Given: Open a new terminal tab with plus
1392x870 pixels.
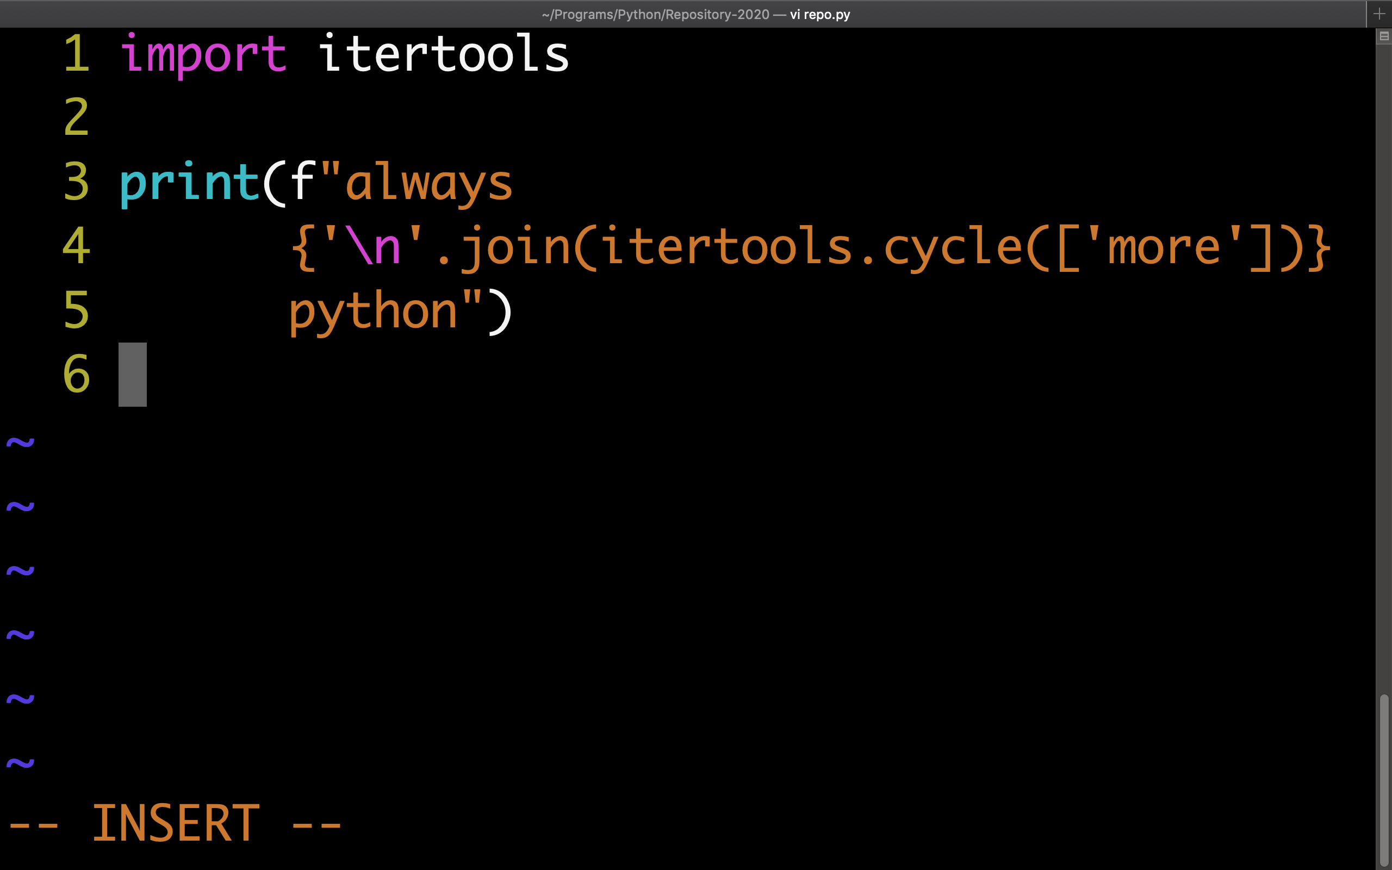Looking at the screenshot, I should pos(1379,14).
